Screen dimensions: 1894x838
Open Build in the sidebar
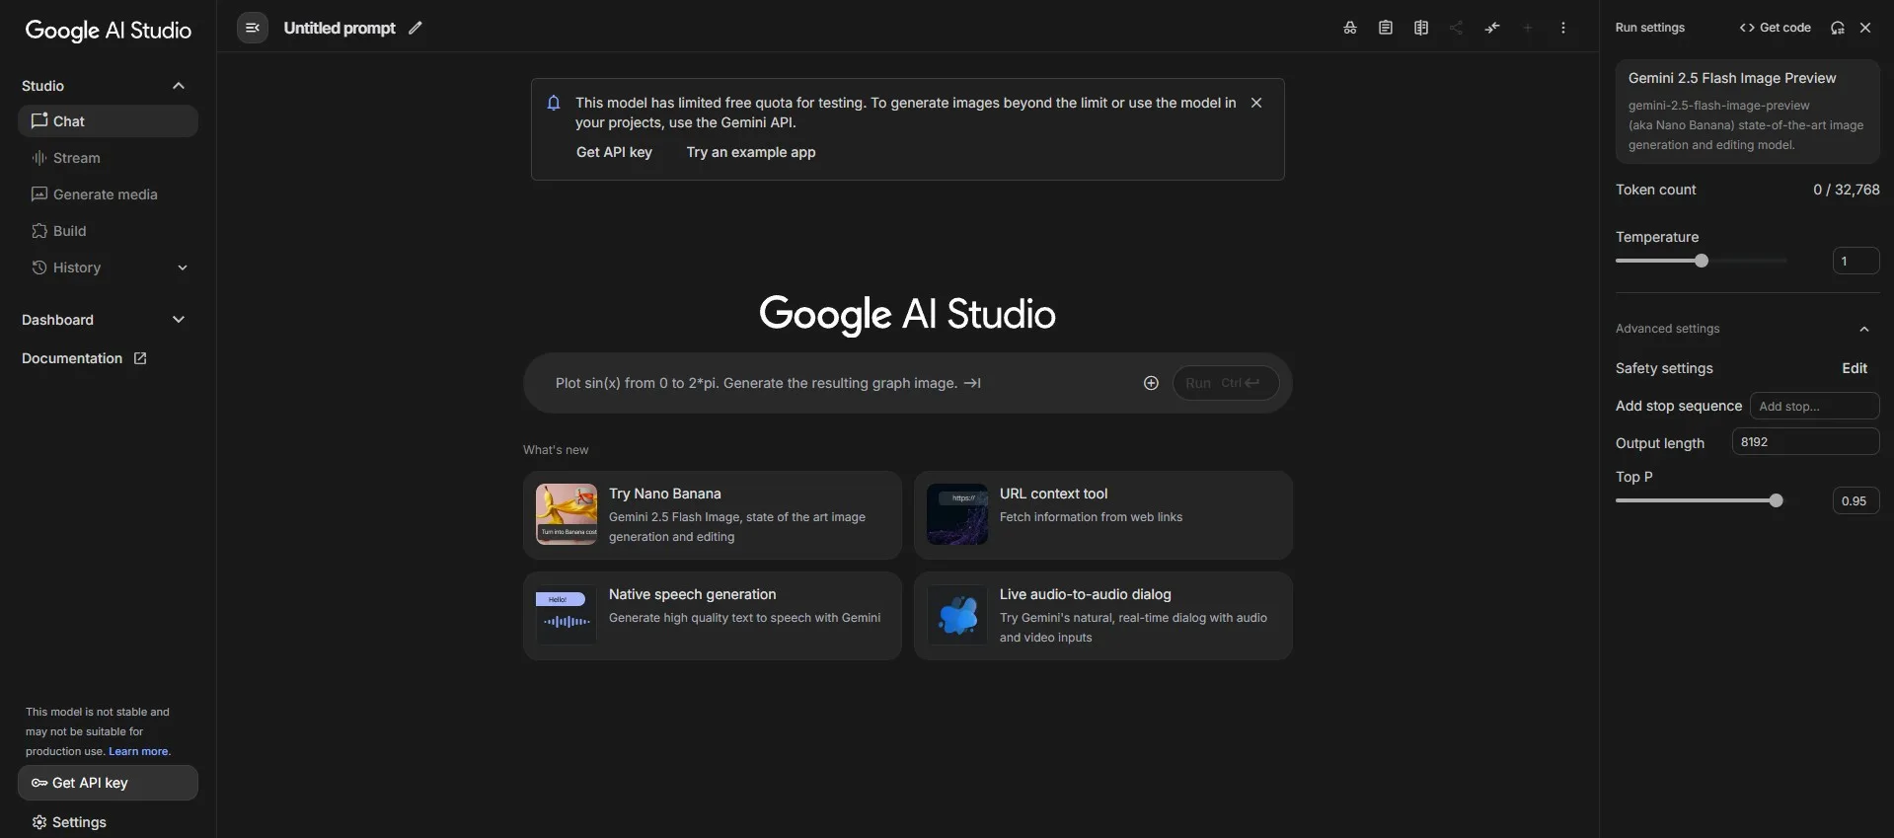point(108,231)
